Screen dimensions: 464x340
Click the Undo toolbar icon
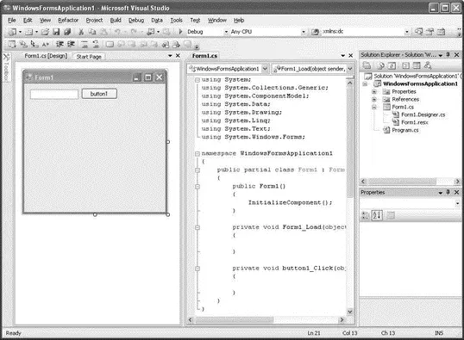(x=117, y=32)
